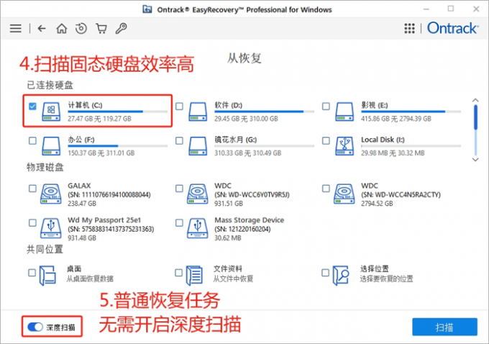Select the 文件资料 documents location
Screen dimensions: 489x344
tap(179, 273)
